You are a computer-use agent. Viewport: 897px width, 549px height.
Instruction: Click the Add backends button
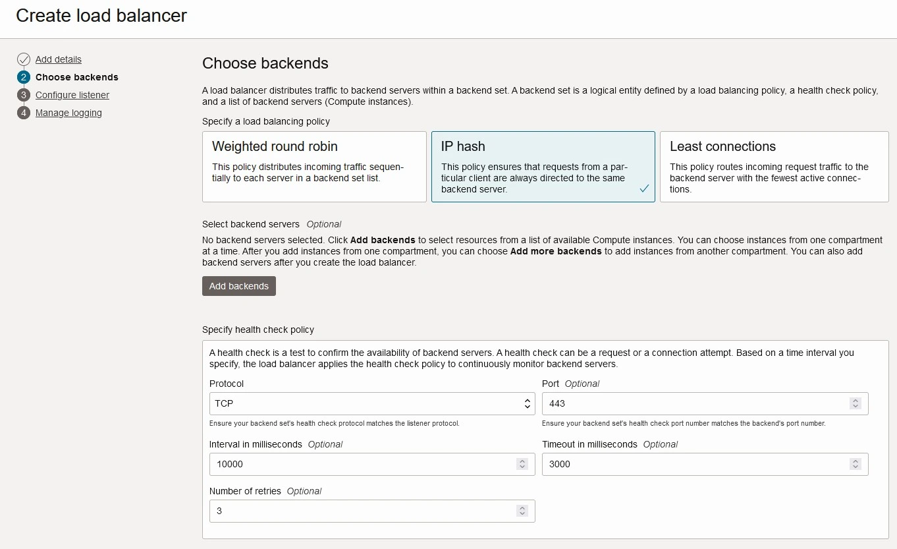click(x=238, y=286)
